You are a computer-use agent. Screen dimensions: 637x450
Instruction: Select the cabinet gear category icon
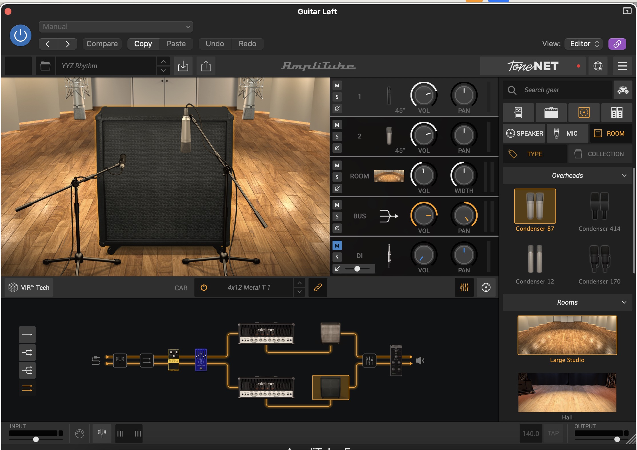584,113
